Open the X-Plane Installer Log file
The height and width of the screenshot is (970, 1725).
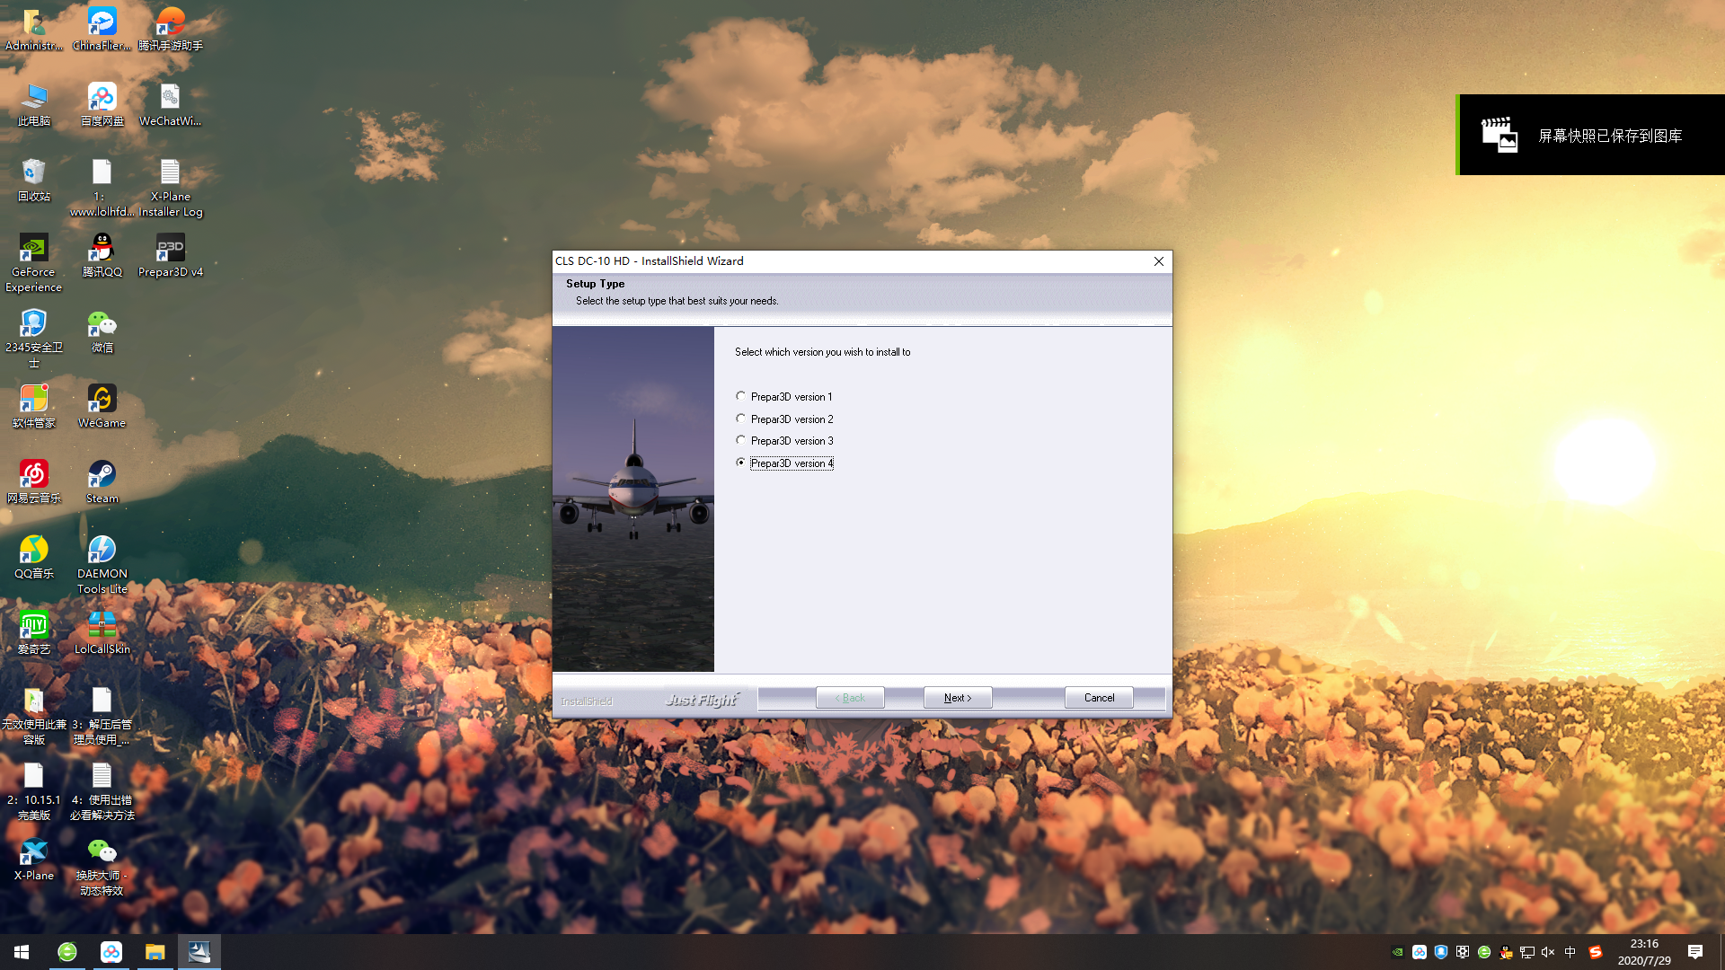[x=170, y=188]
